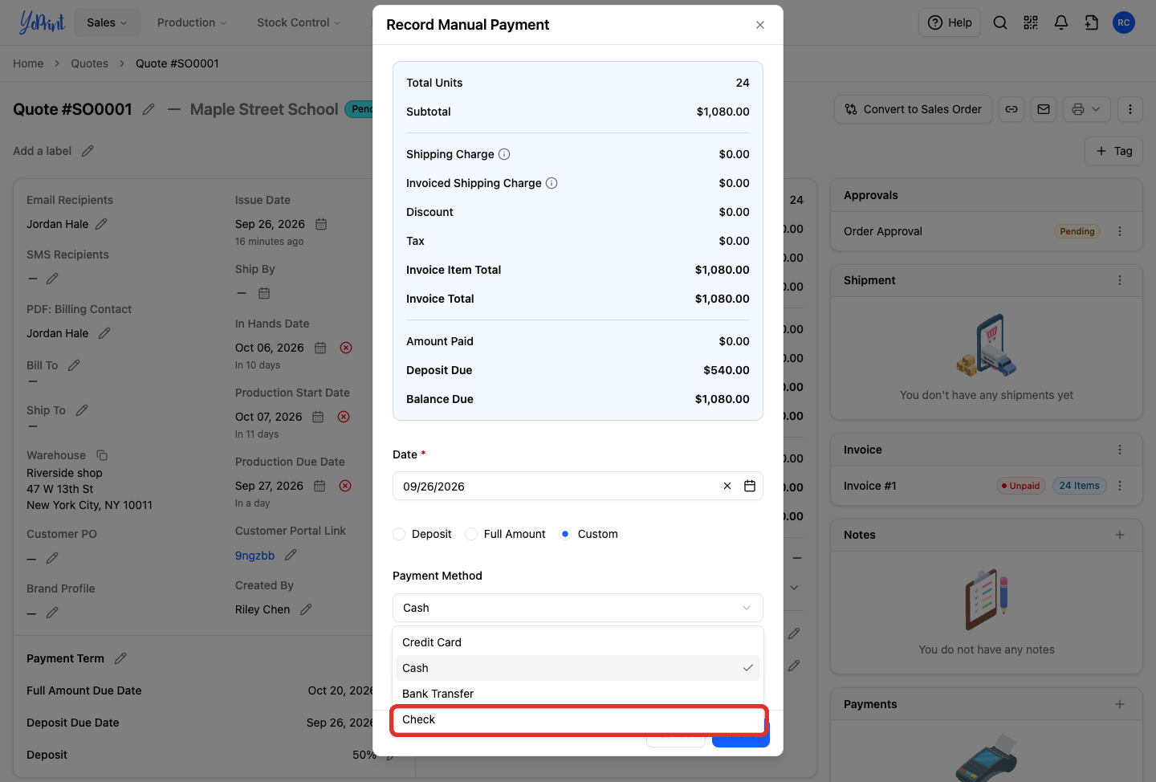Open the Sales menu

pos(107,22)
